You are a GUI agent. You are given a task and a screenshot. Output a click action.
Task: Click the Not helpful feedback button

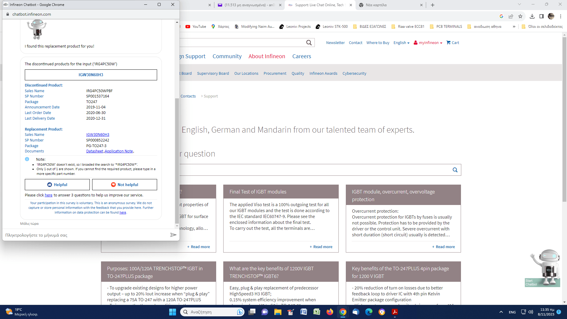[125, 185]
